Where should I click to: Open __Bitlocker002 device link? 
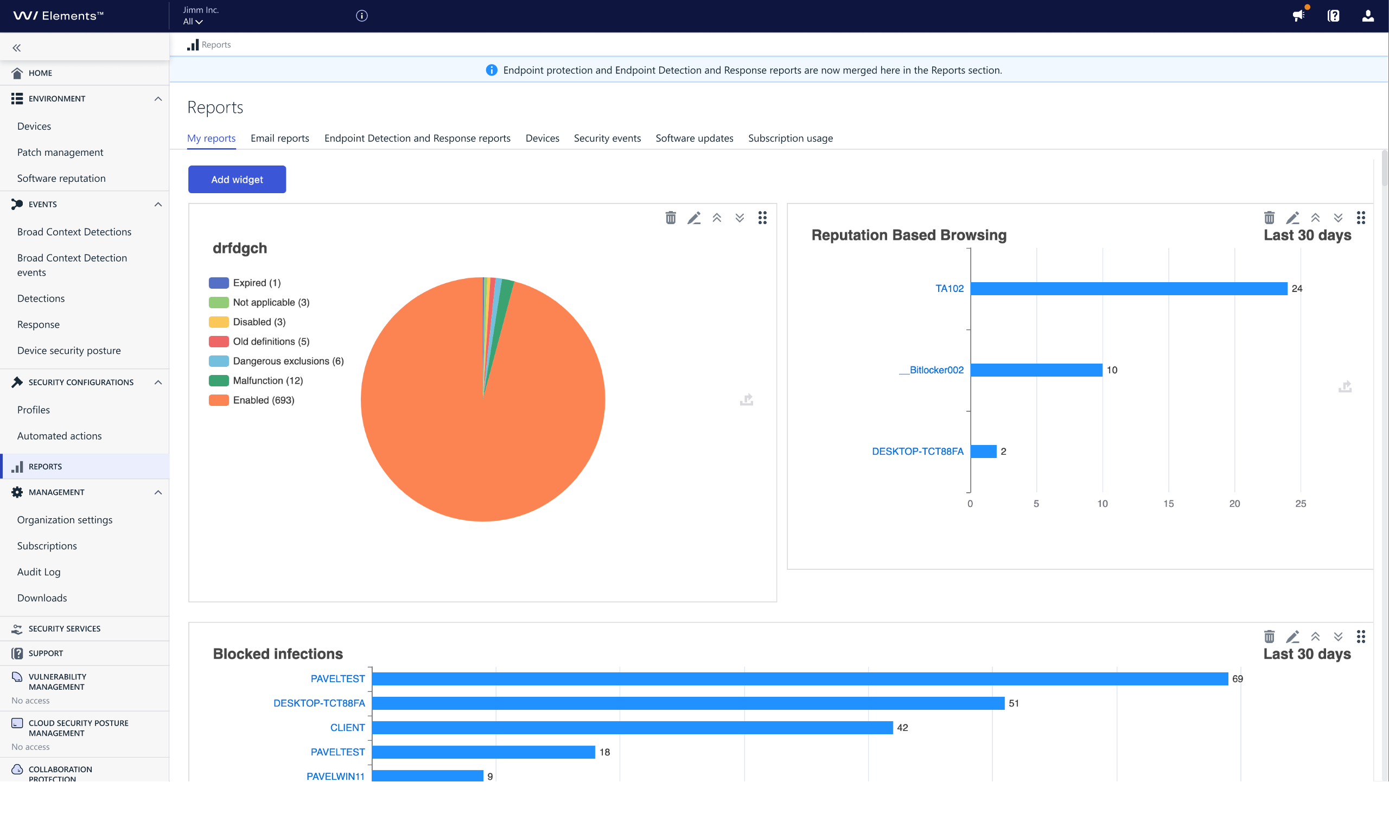tap(931, 370)
